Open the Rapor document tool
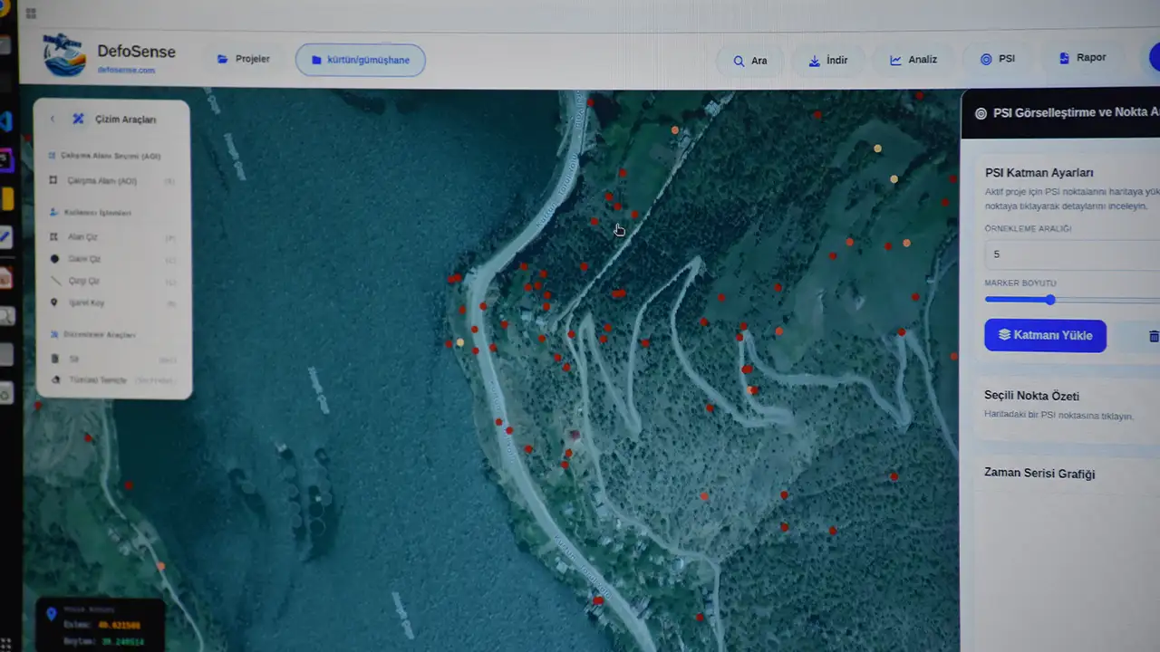Viewport: 1160px width, 652px height. click(1082, 58)
